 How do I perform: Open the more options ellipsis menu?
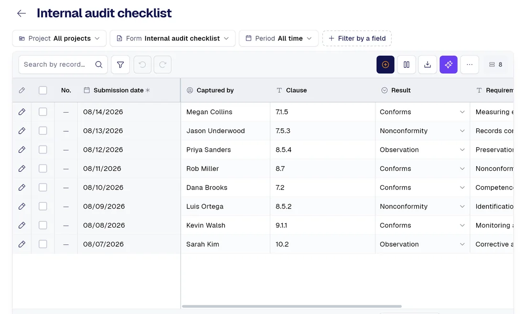coord(470,64)
